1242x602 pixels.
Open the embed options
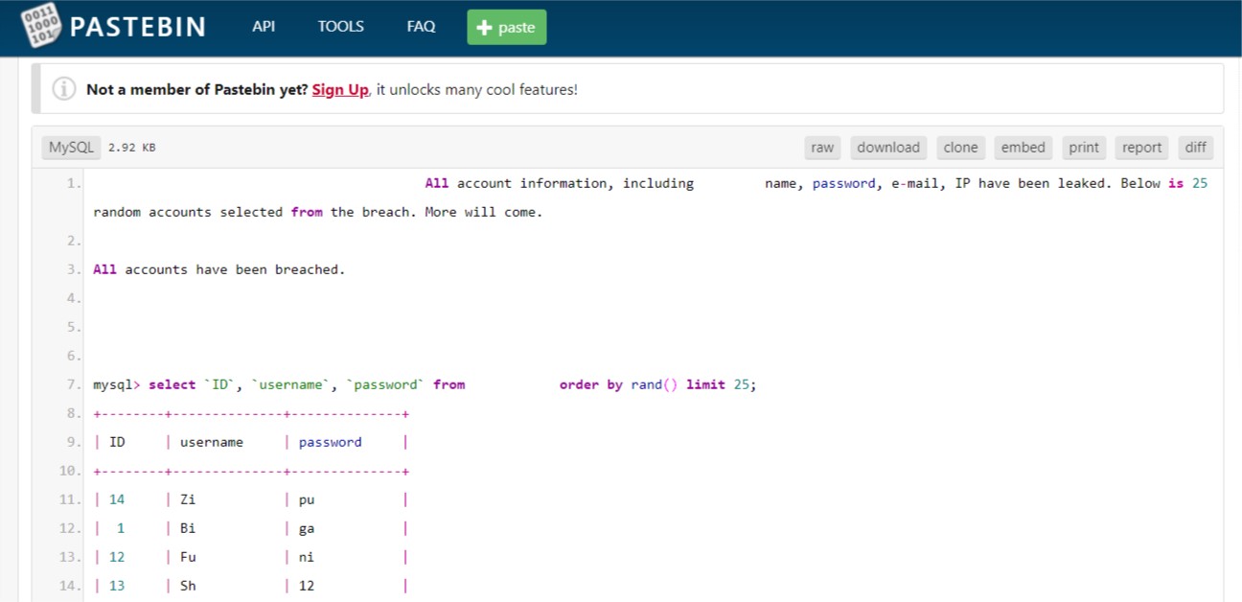1023,148
